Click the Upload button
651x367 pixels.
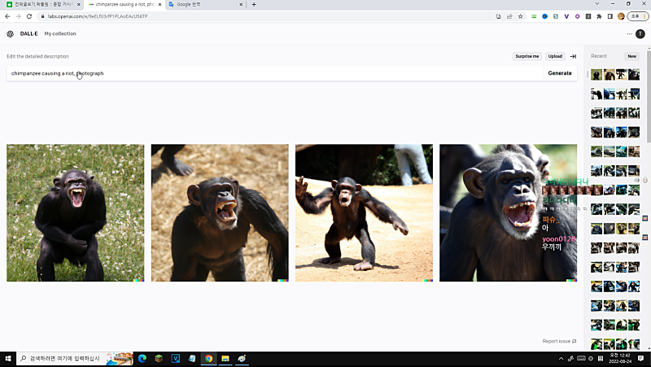tap(555, 56)
